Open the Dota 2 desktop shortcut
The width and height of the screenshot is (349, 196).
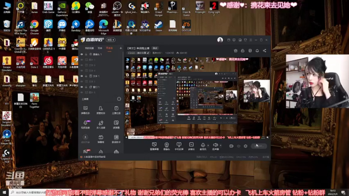coord(34,62)
